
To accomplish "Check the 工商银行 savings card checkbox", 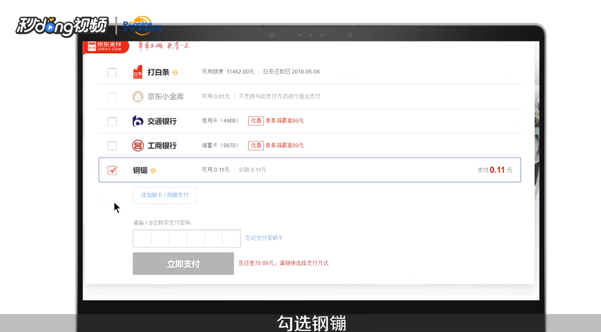I will 112,145.
